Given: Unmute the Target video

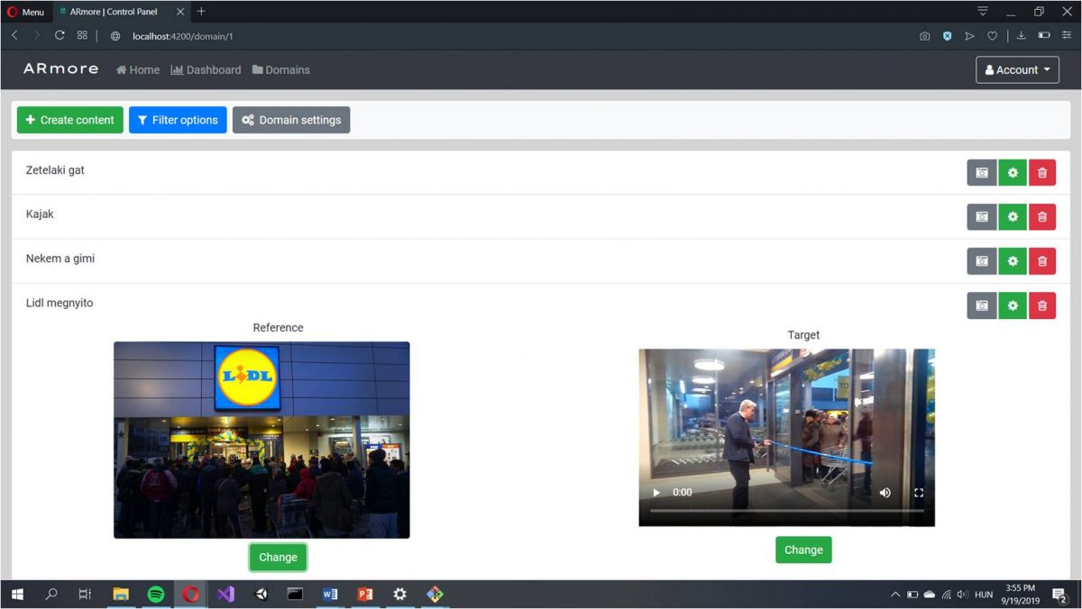Looking at the screenshot, I should coord(885,492).
